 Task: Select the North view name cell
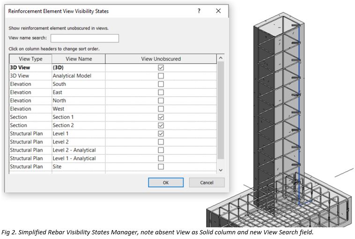[x=79, y=101]
